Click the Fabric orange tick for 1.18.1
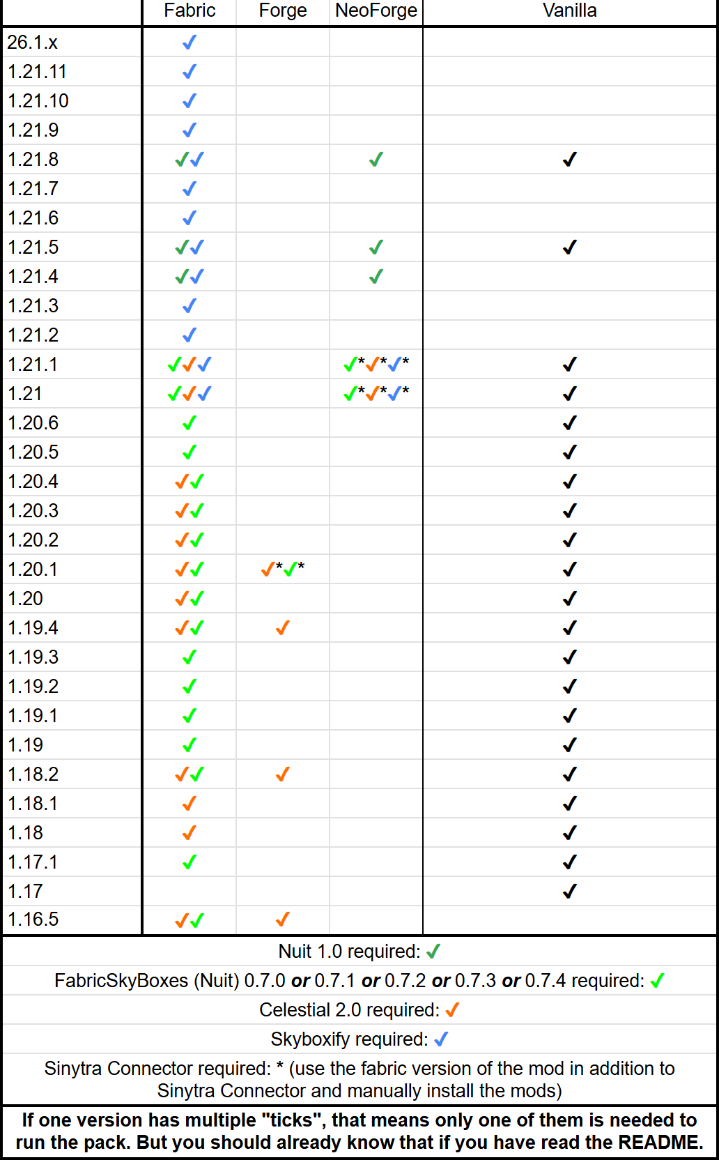This screenshot has width=719, height=1160. [190, 804]
